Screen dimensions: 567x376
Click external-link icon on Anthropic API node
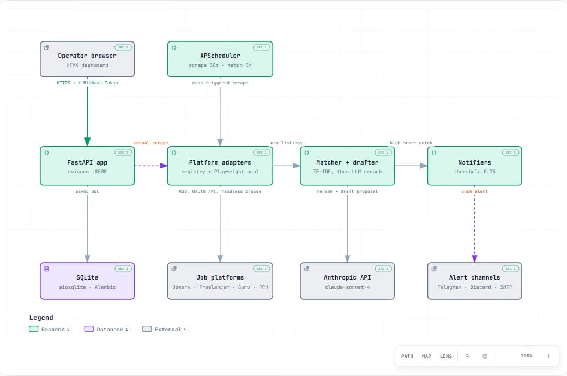pos(306,269)
